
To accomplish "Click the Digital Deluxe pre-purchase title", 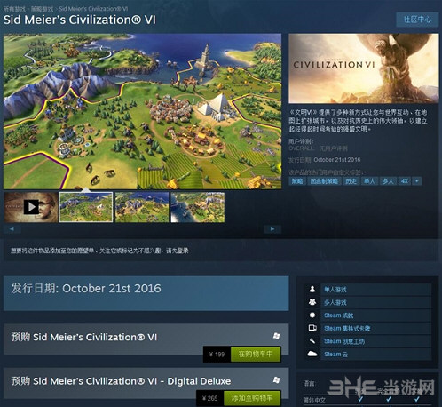I will coord(121,381).
